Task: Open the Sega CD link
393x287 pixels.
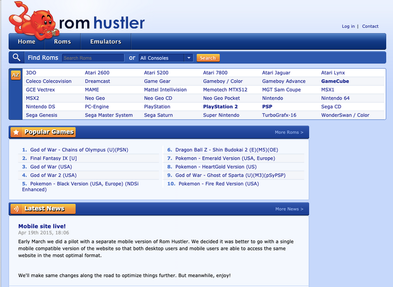Action: click(331, 107)
